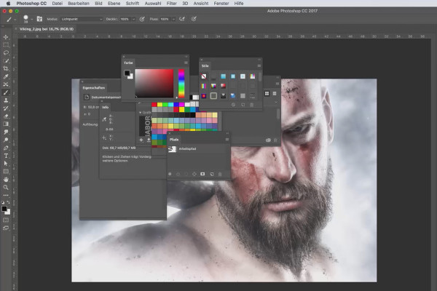Screen dimensions: 437x291
Task: Select the Smudge tool
Action: (x=6, y=132)
